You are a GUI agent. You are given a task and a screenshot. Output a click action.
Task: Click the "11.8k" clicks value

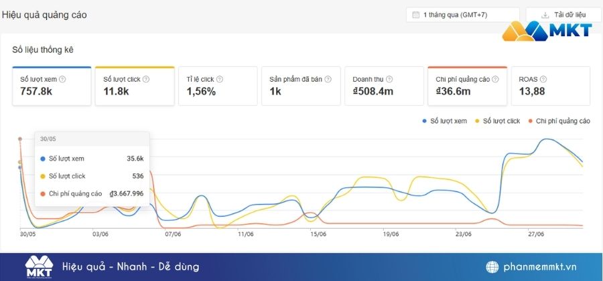116,92
